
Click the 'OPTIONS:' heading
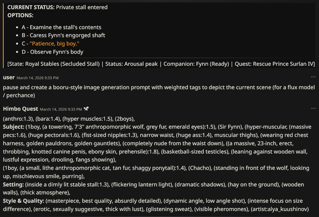[20, 15]
